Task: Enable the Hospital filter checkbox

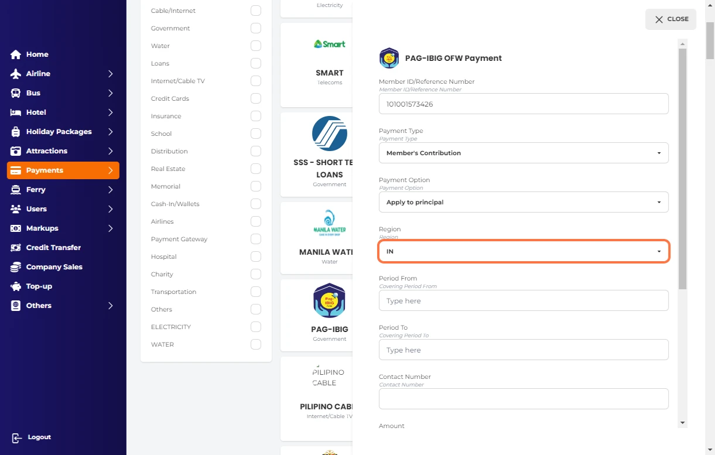Action: (x=255, y=256)
